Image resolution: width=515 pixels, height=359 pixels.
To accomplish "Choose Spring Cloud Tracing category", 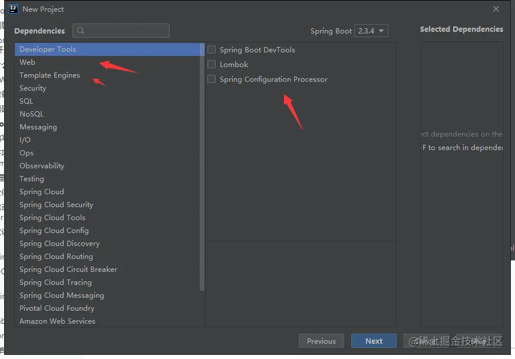I will 107,282.
